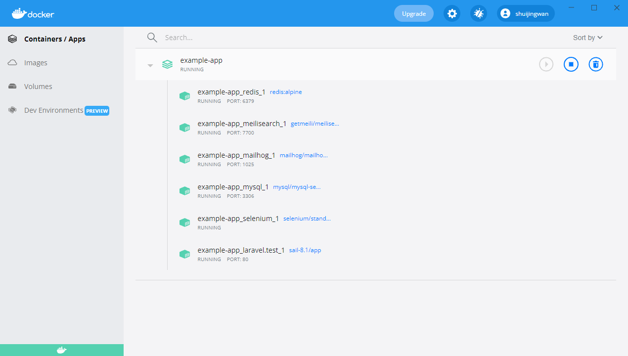This screenshot has height=356, width=628.
Task: Click the whale icon in bottom green bar
Action: coord(61,350)
